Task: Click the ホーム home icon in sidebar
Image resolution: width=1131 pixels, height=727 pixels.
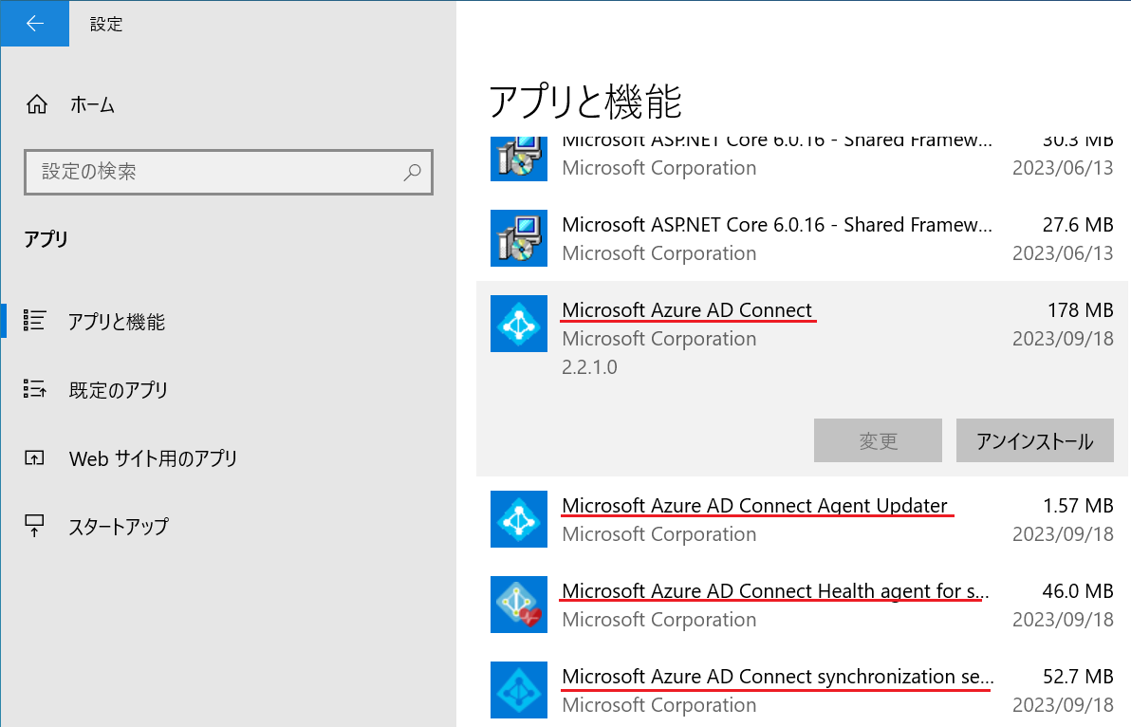Action: coord(36,104)
